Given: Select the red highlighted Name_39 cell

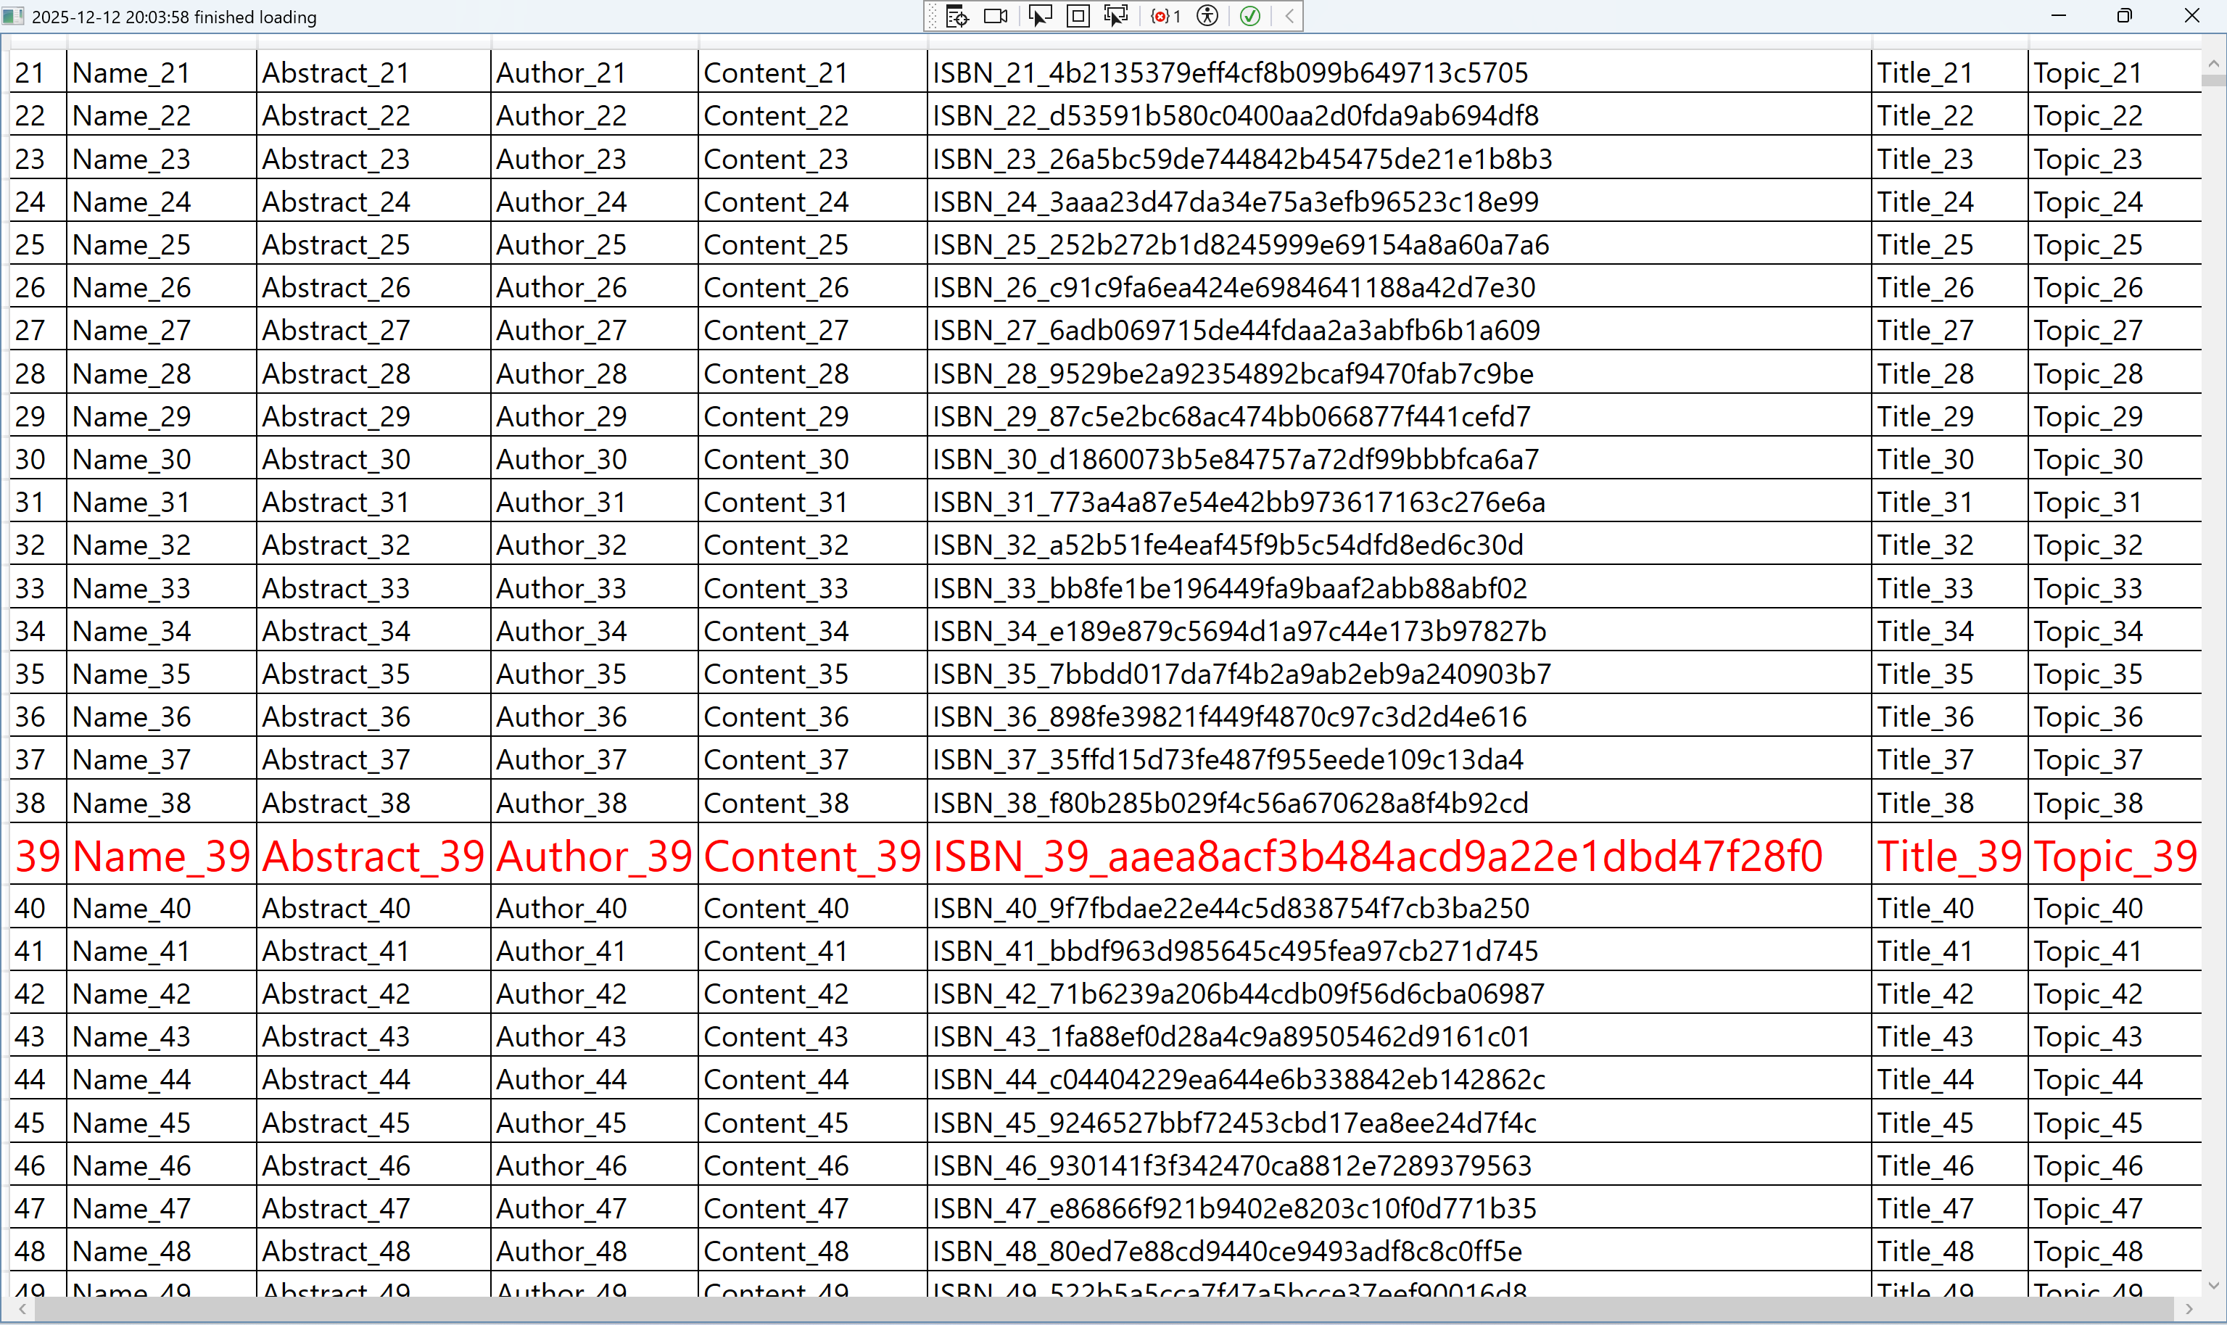Looking at the screenshot, I should (162, 855).
